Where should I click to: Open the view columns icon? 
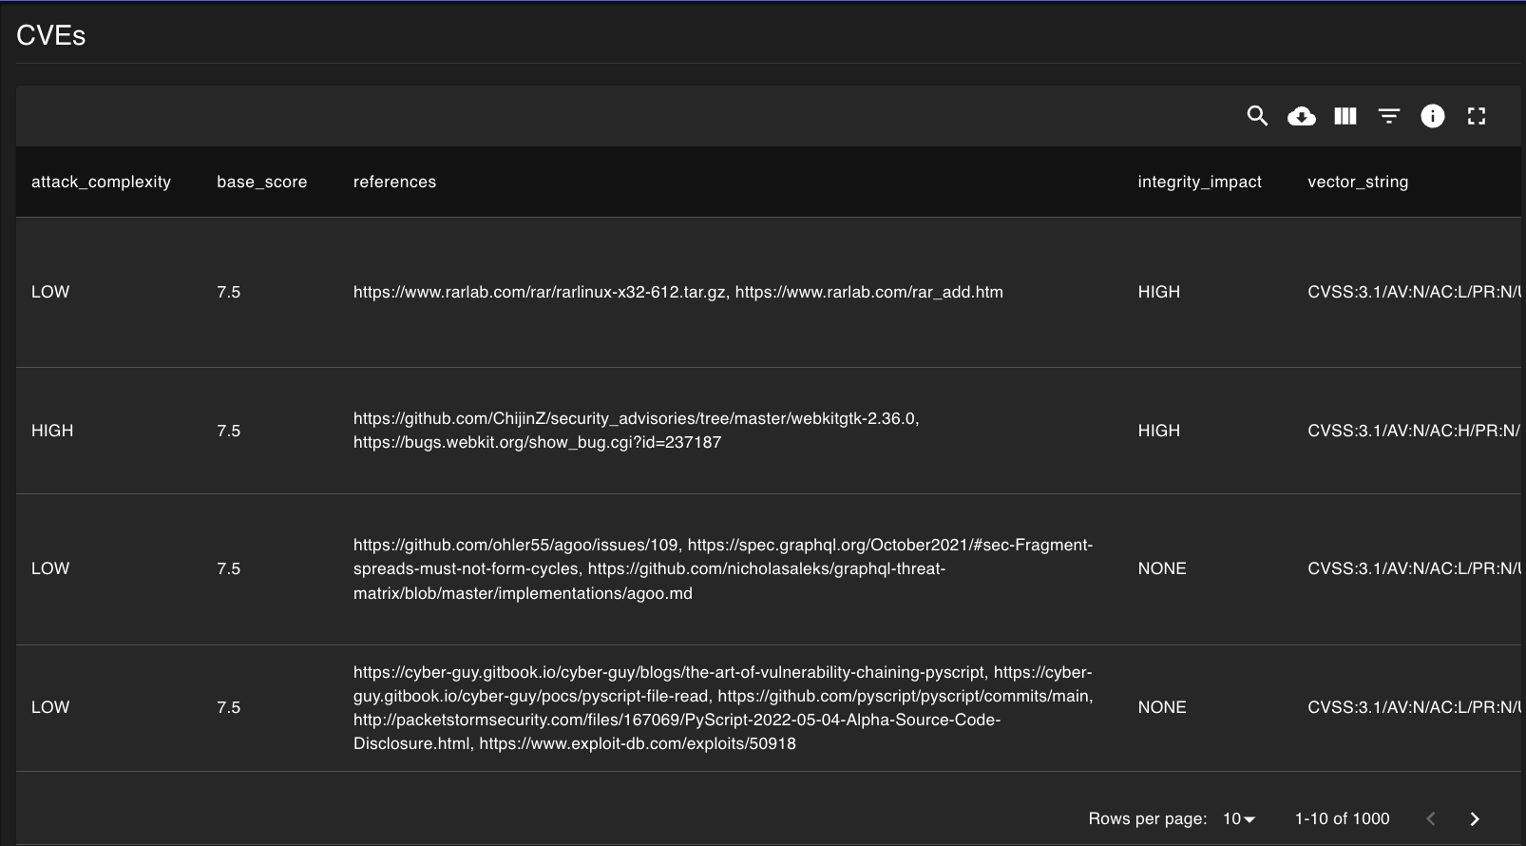click(x=1345, y=116)
